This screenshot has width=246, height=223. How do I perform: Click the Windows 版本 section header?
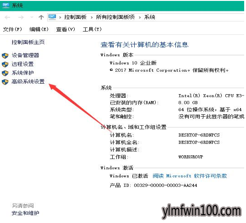tap(117, 55)
